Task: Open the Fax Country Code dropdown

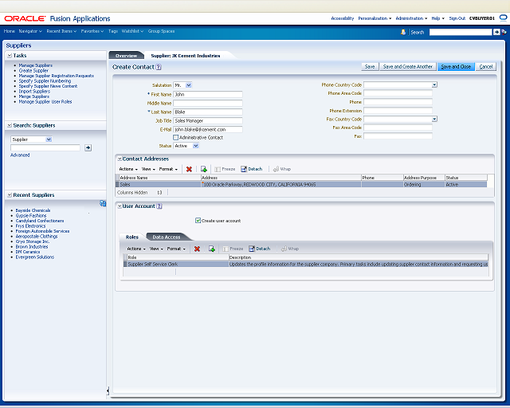Action: coord(434,119)
